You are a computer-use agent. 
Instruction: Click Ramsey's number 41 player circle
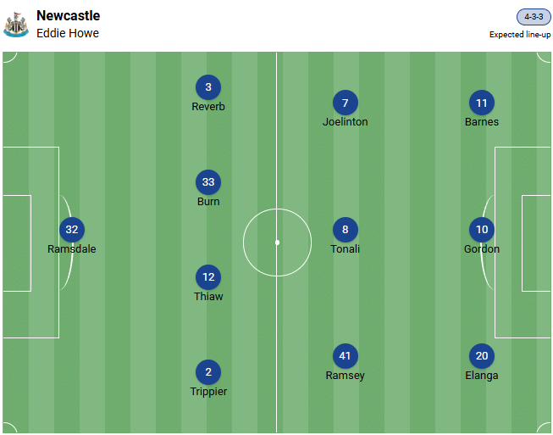[346, 356]
